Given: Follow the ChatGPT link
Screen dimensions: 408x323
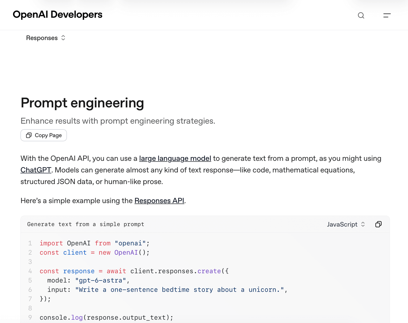Looking at the screenshot, I should (36, 170).
